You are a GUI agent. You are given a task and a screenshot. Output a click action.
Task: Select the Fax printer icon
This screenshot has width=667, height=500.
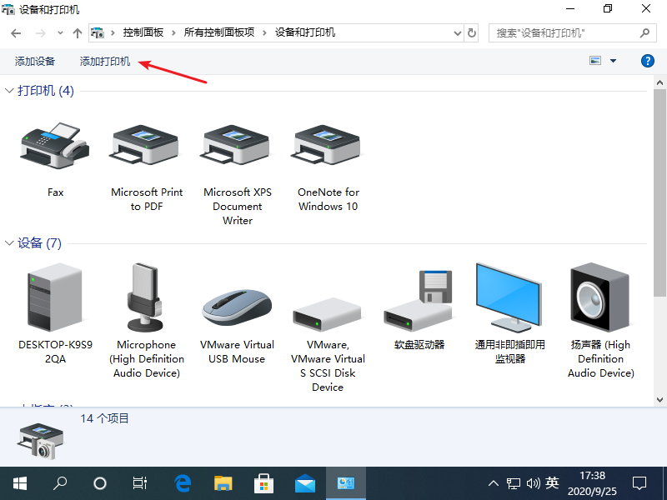pyautogui.click(x=55, y=146)
